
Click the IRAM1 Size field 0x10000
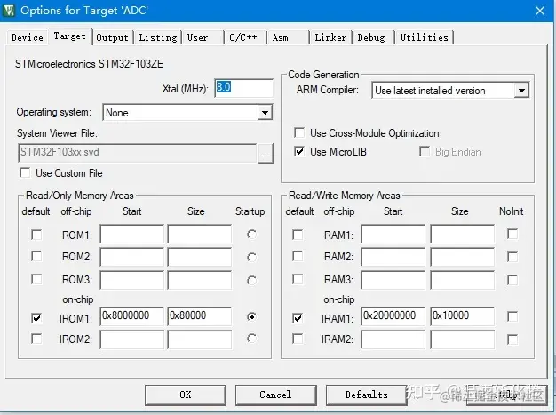[463, 316]
